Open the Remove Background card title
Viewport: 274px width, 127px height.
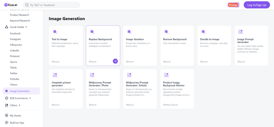click(175, 39)
